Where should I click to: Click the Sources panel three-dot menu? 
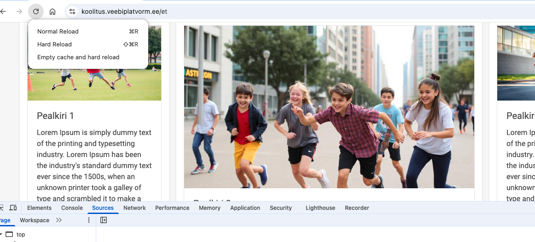click(89, 220)
